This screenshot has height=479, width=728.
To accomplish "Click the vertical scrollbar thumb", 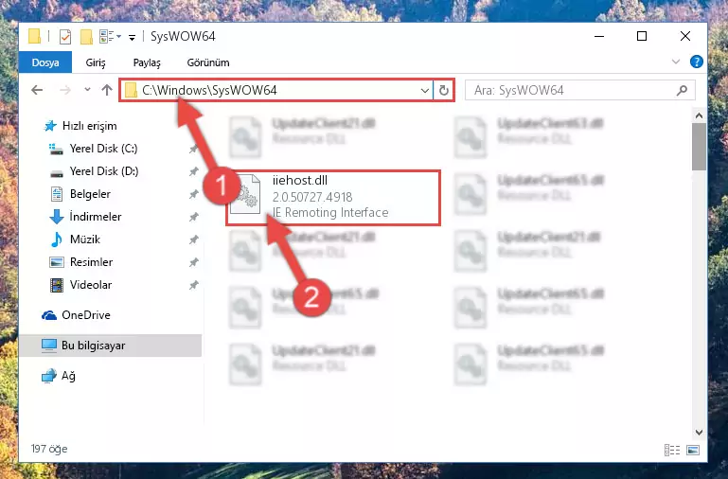I will tap(699, 147).
